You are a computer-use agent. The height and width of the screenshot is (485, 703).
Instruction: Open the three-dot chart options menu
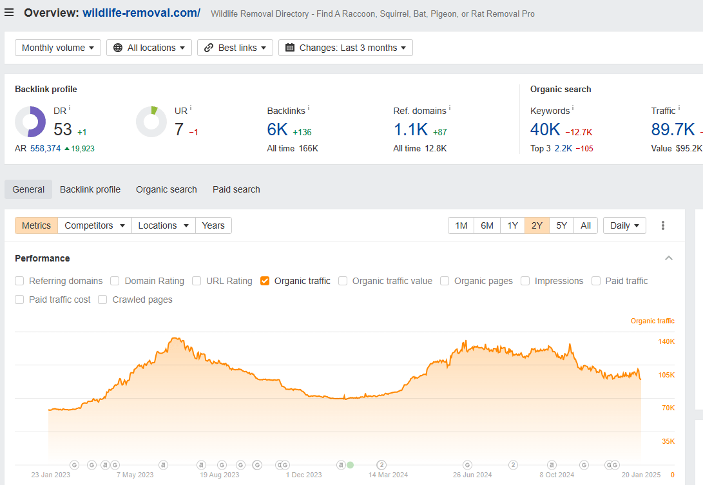click(x=662, y=225)
